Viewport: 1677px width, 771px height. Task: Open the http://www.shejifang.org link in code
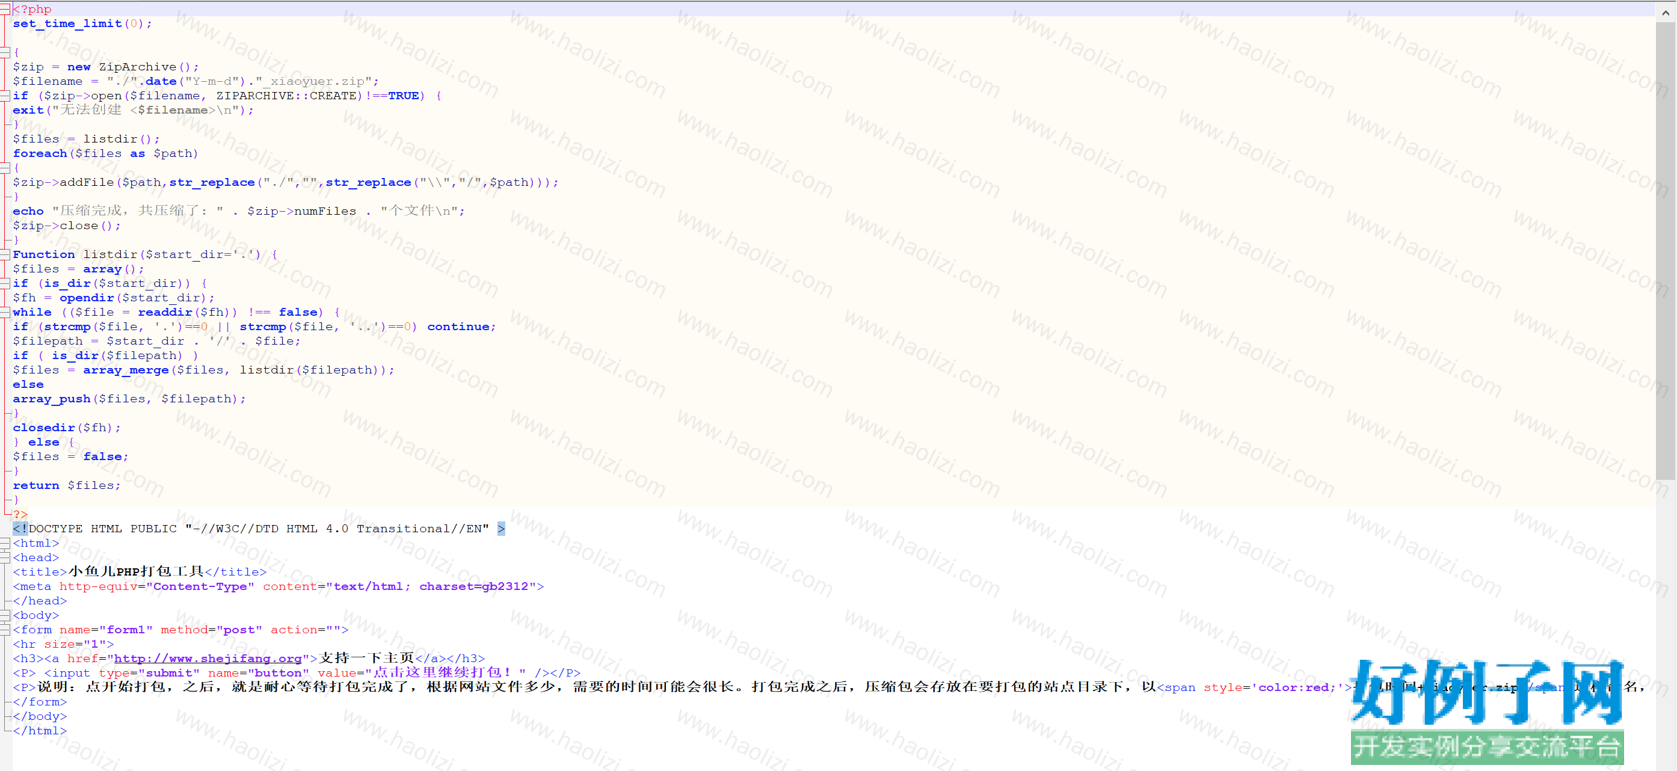pos(208,659)
